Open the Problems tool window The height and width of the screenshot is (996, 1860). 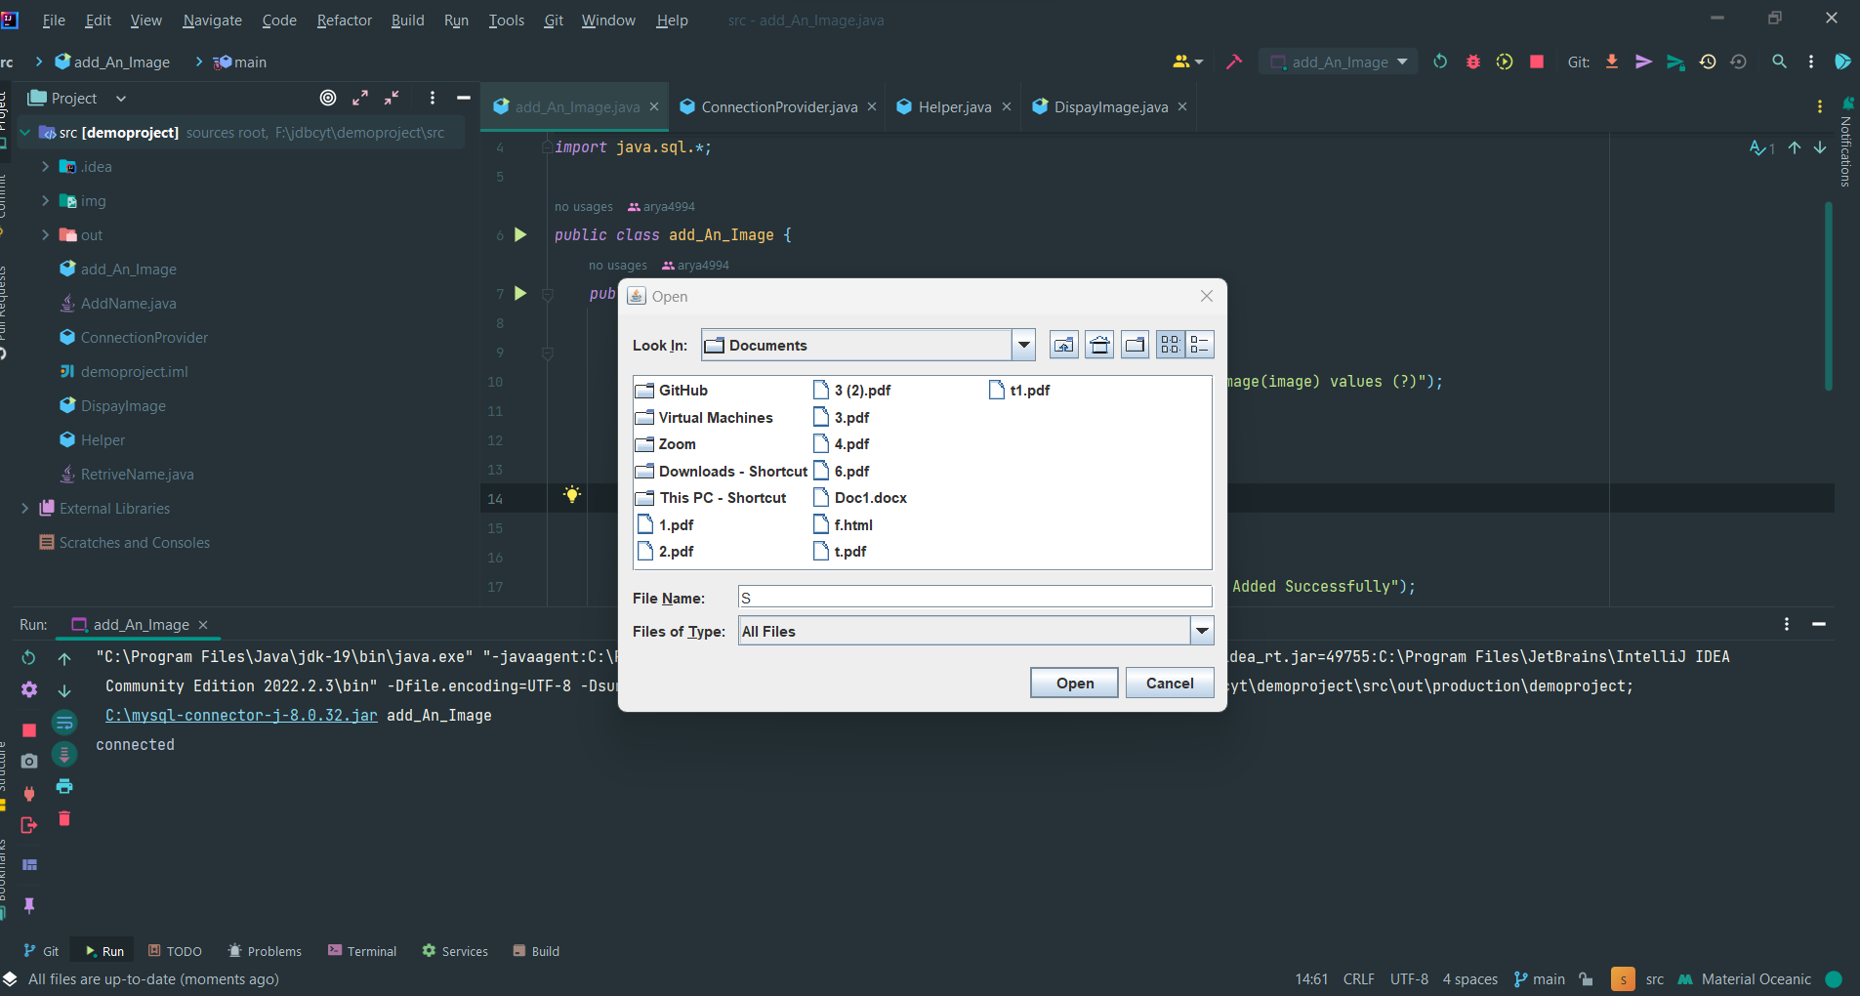(x=265, y=951)
